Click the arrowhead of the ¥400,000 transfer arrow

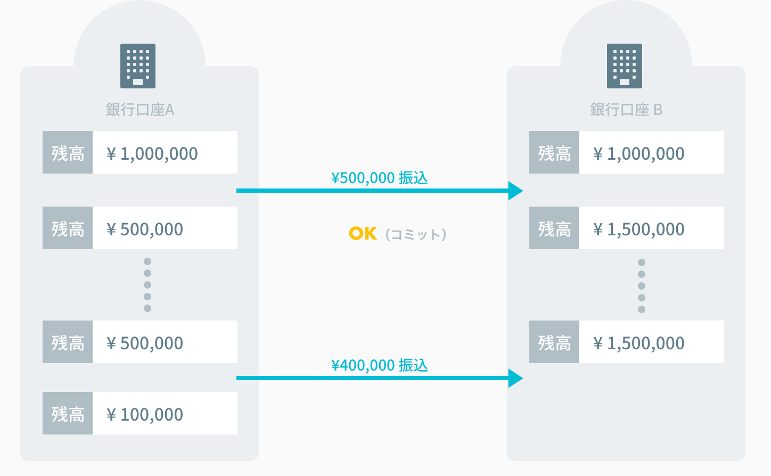point(515,378)
